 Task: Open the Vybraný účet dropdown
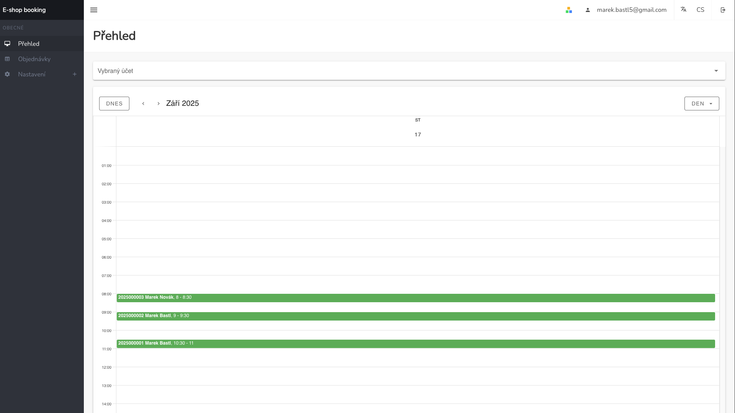pyautogui.click(x=409, y=71)
